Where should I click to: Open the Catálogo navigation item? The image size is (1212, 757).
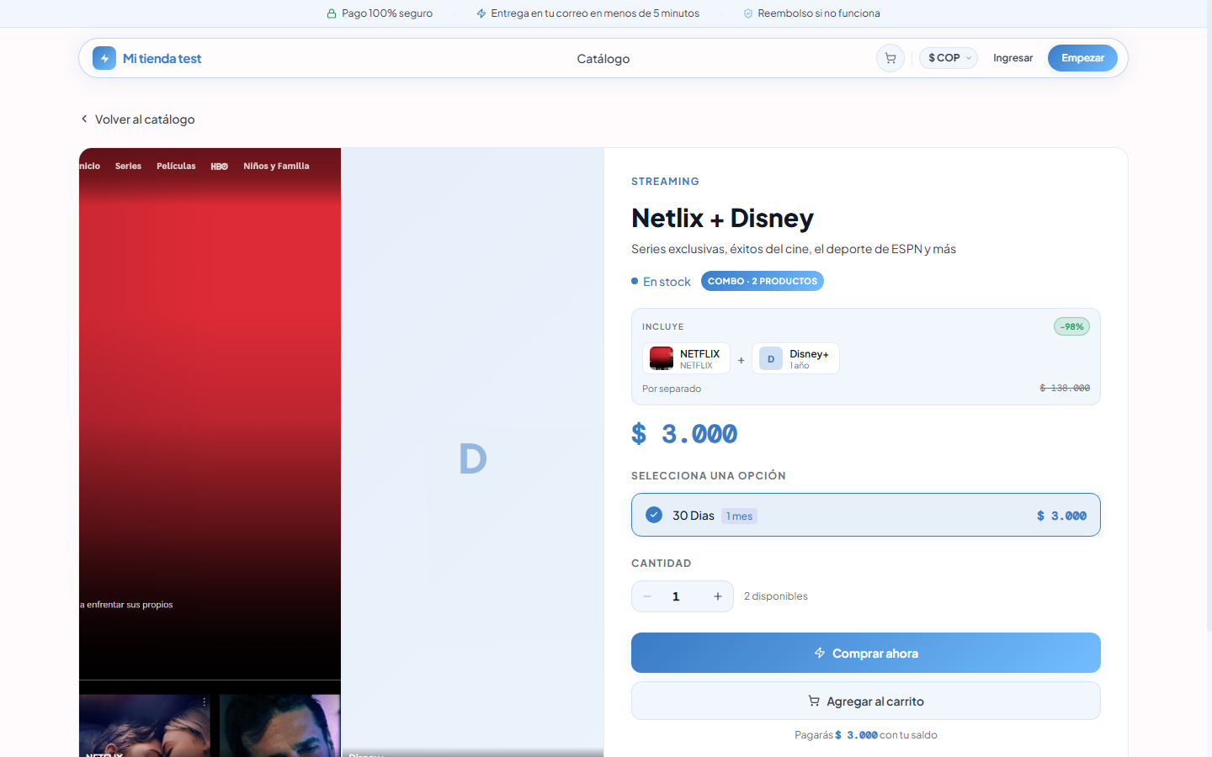603,59
